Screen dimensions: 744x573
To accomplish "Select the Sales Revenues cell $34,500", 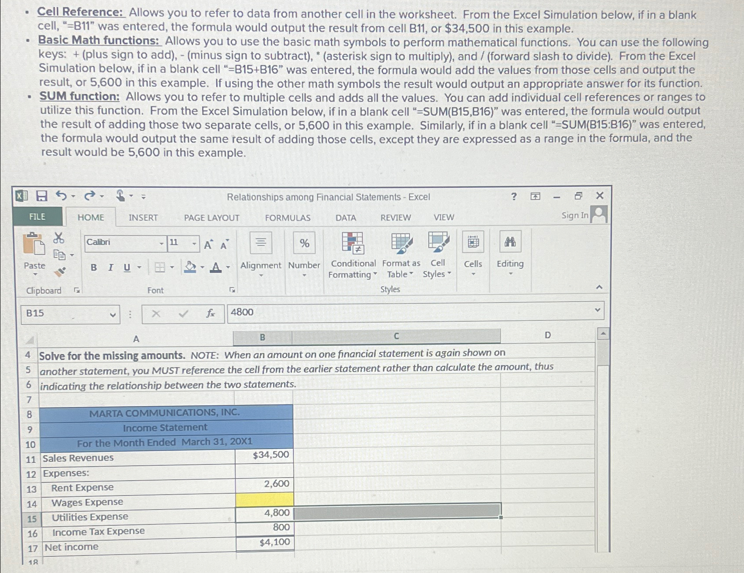I will click(x=264, y=456).
